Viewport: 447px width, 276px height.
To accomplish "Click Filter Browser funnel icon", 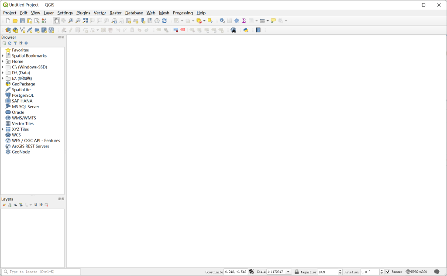I will click(15, 43).
